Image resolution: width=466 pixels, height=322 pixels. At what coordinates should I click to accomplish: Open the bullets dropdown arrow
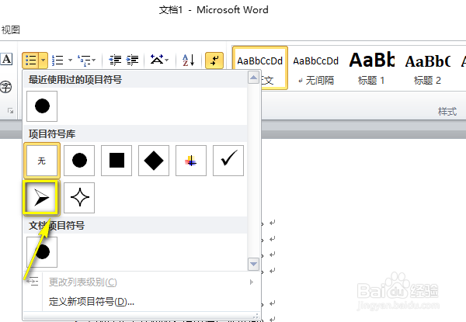[43, 61]
